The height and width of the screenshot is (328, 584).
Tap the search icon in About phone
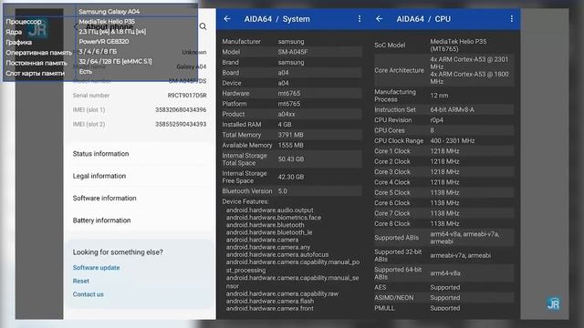[203, 26]
